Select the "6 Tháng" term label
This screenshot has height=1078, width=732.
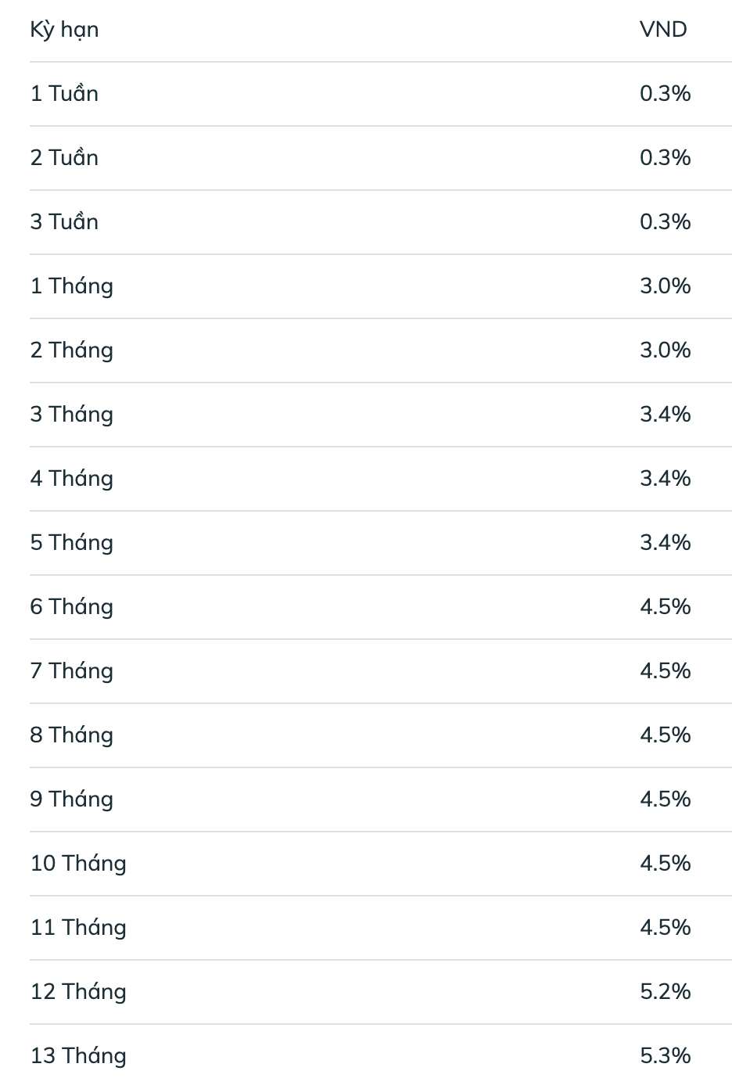click(x=71, y=607)
